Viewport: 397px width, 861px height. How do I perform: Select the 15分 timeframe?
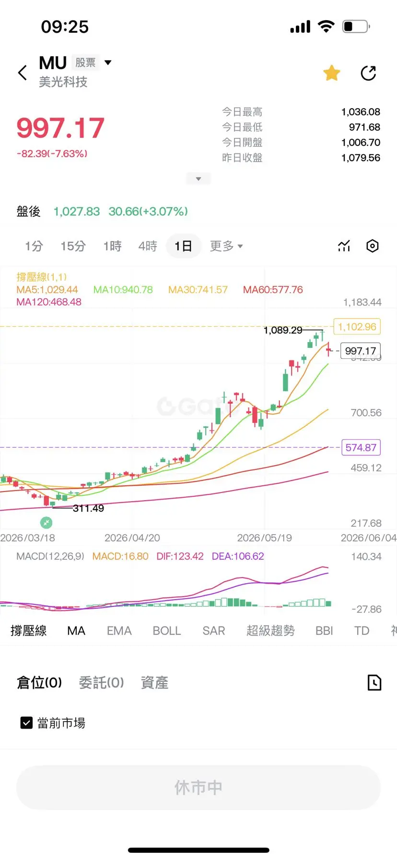point(73,246)
